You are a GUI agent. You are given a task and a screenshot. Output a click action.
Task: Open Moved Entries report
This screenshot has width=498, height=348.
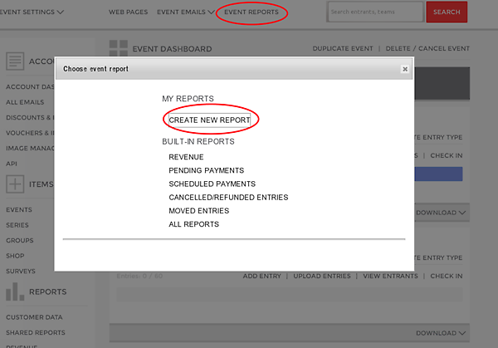[199, 211]
